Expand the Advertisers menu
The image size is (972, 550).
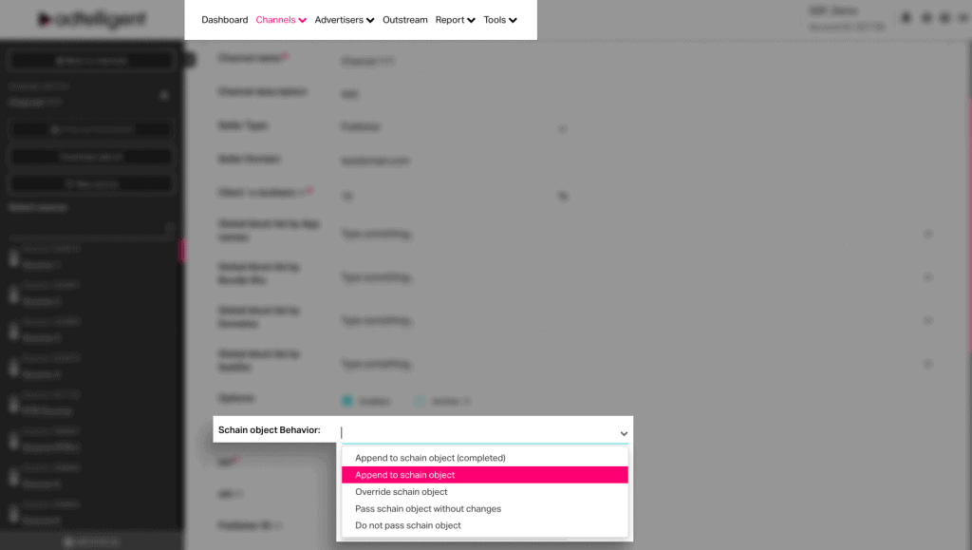344,20
